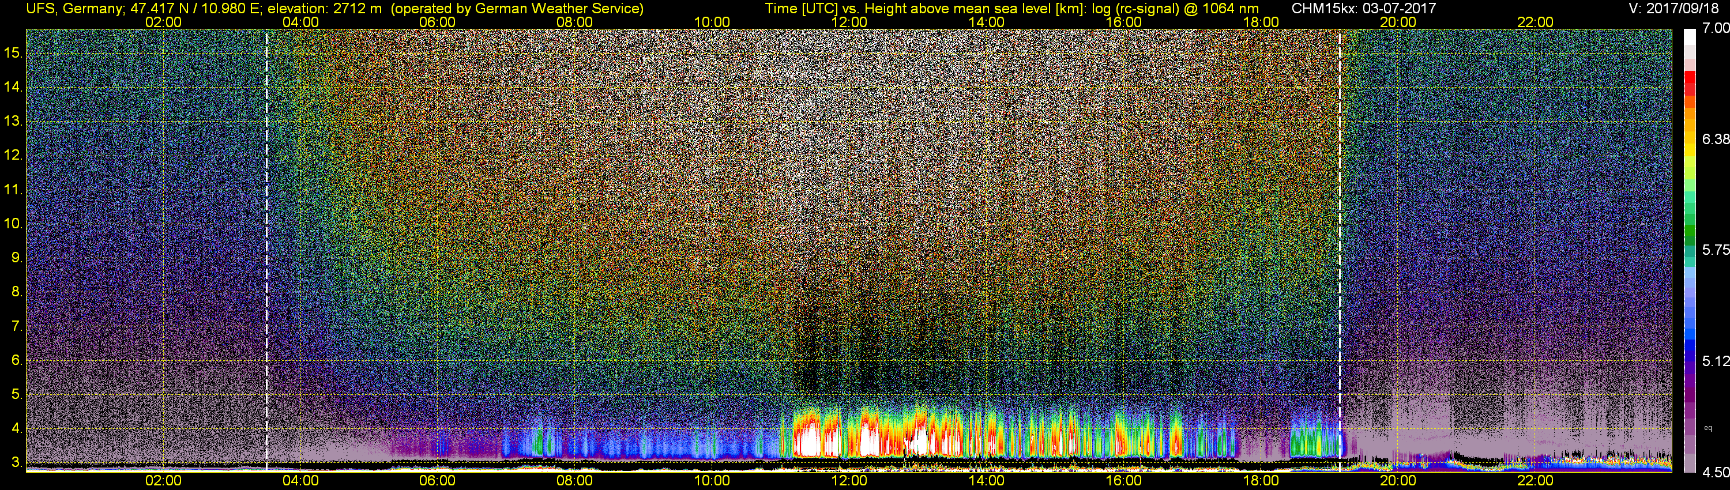Click "20:00" on the top time axis
Image resolution: width=1730 pixels, height=490 pixels.
[1398, 22]
